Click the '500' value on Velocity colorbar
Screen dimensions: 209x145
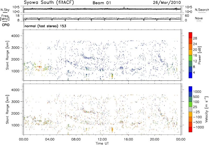pos(196,97)
